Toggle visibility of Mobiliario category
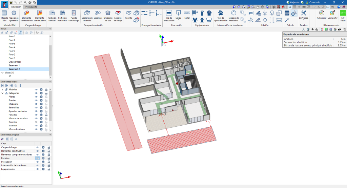Image resolution: width=347 pixels, height=188 pixels. tap(36, 104)
